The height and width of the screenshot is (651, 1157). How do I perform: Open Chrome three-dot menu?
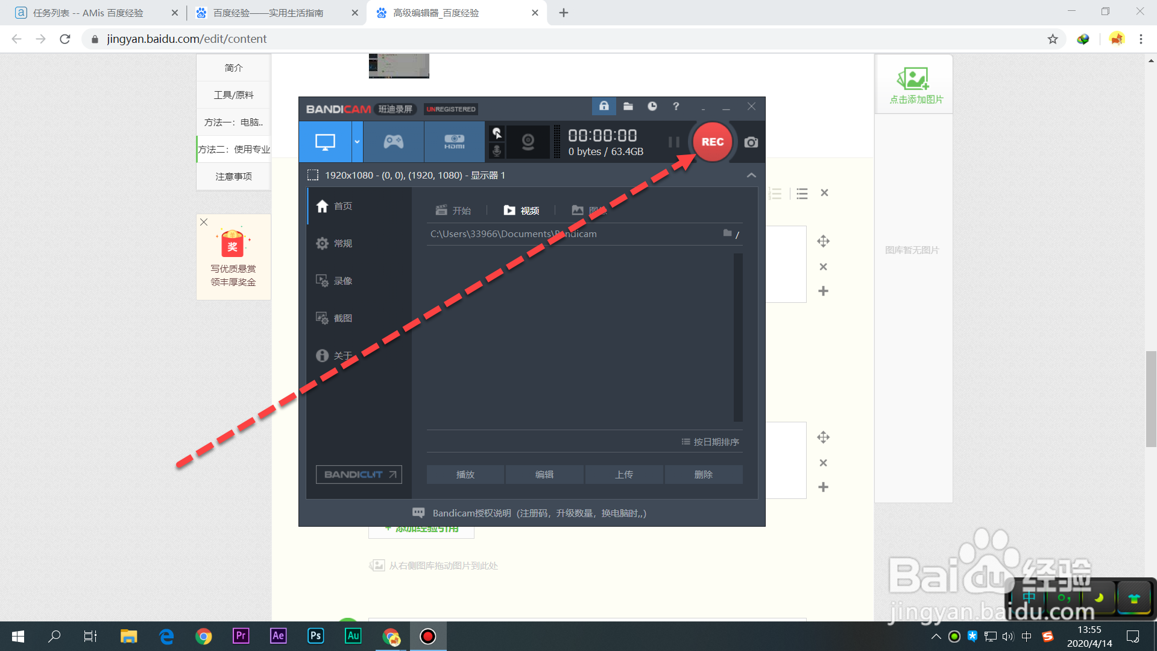[x=1141, y=39]
